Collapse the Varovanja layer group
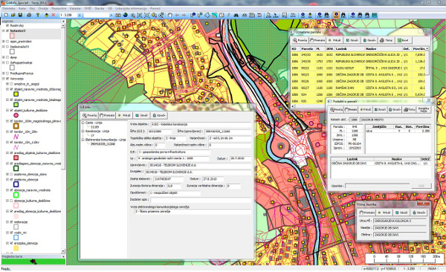The image size is (446, 272). click(4, 79)
